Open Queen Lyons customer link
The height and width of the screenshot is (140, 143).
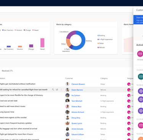tap(77, 123)
